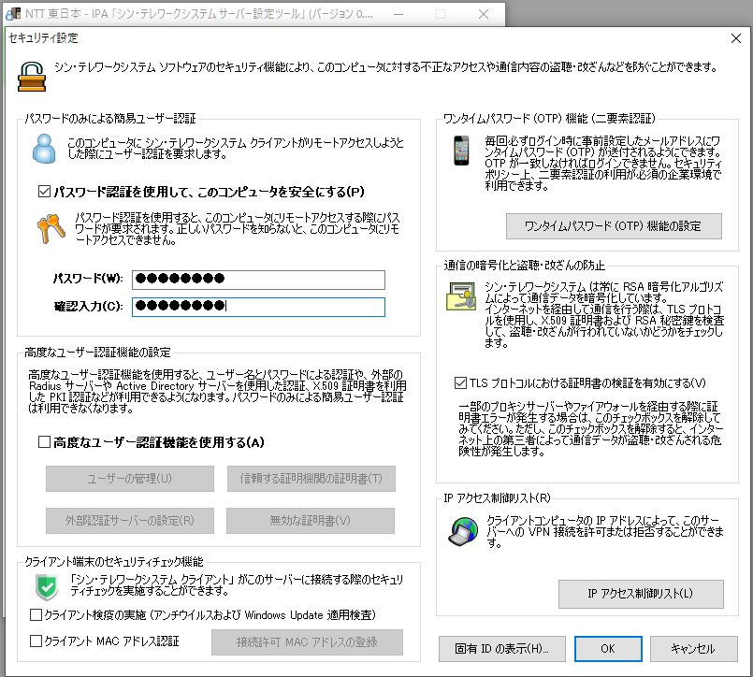The image size is (753, 677).
Task: Click background window title NTT 東日本 - IPA
Action: (x=199, y=14)
